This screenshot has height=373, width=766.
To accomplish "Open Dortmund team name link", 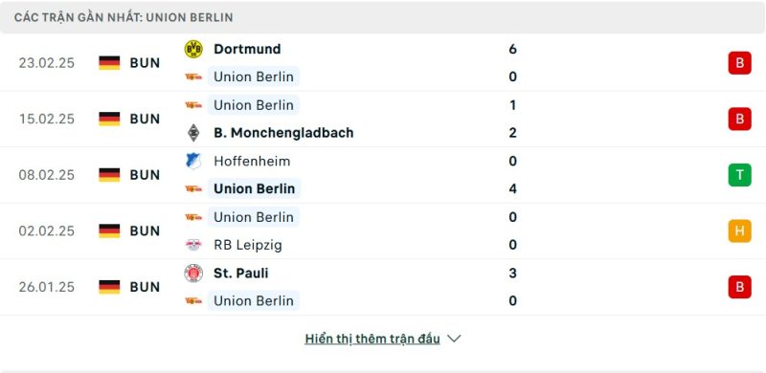I will coord(247,49).
